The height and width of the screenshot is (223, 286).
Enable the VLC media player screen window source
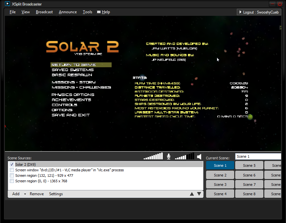pos(12,170)
